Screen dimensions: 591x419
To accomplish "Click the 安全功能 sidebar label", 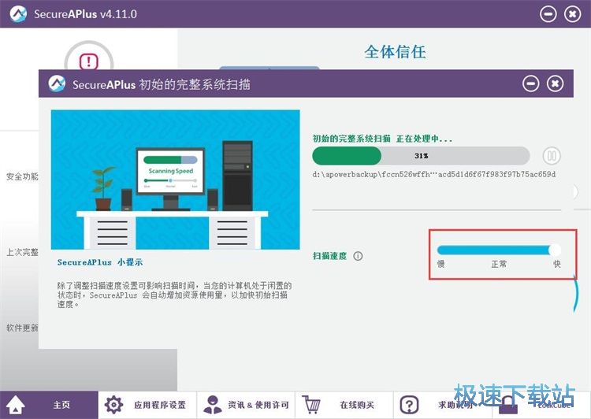I will (x=22, y=176).
